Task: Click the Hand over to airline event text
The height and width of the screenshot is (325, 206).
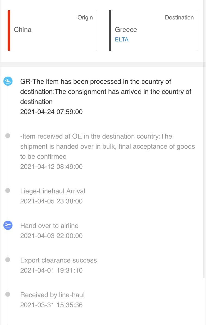Action: [x=49, y=226]
